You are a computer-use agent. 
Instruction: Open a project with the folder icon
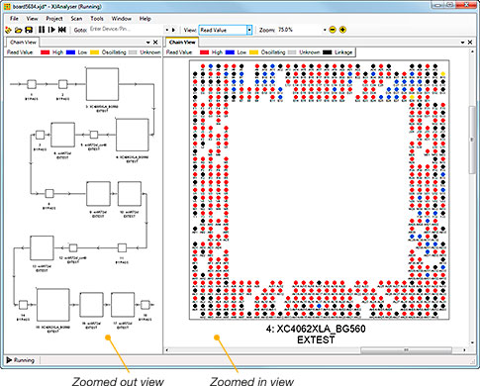click(19, 30)
